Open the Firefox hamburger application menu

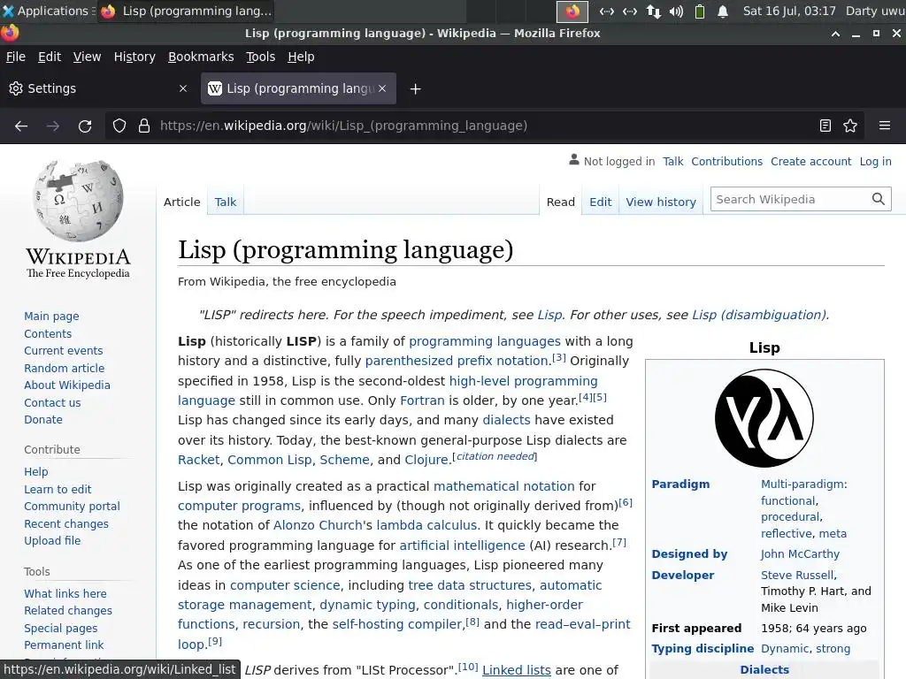click(885, 126)
